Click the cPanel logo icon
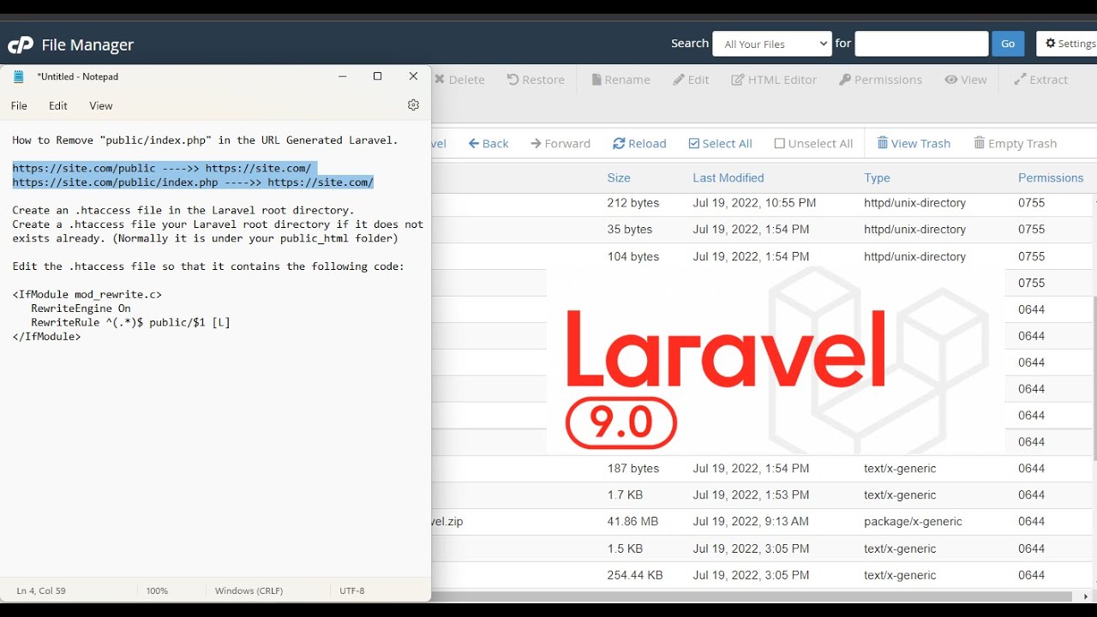The image size is (1097, 617). [21, 45]
